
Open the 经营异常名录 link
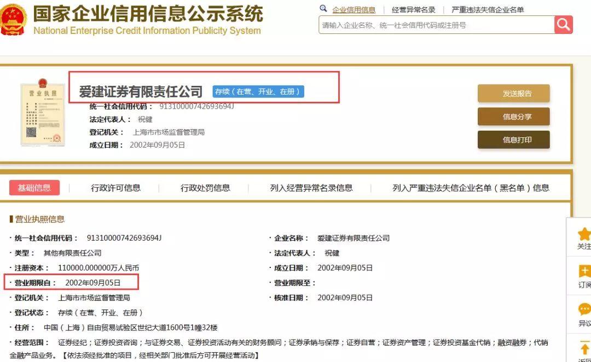coord(414,10)
